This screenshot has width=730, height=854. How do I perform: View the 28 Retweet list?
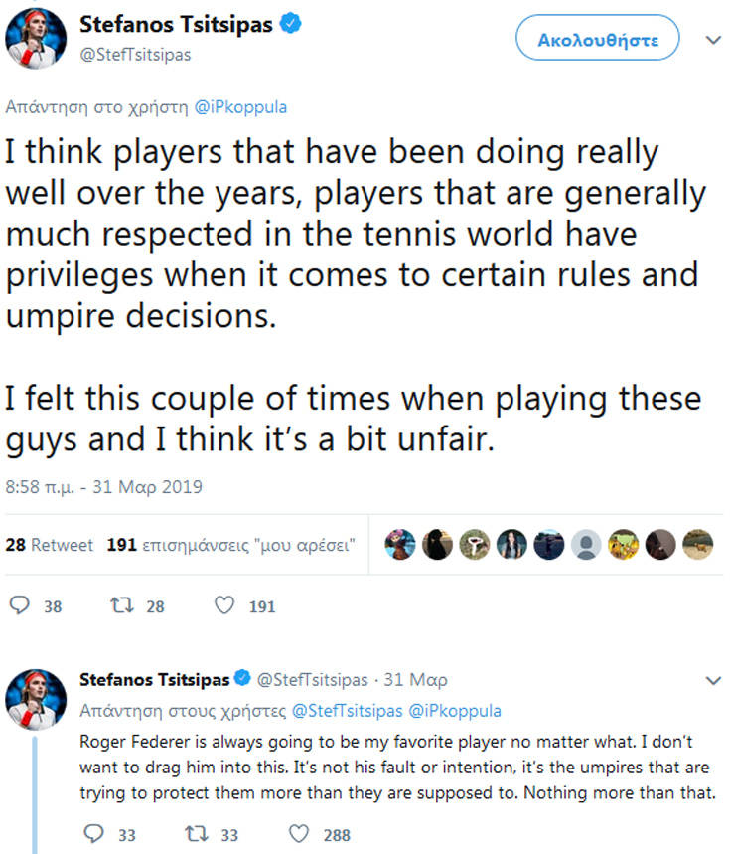tap(50, 545)
